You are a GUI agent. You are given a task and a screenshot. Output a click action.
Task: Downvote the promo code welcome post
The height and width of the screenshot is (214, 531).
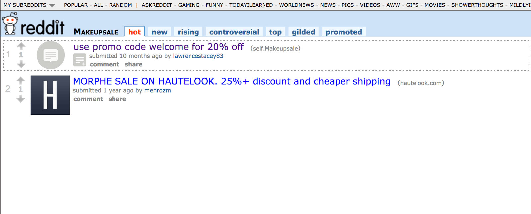[21, 64]
